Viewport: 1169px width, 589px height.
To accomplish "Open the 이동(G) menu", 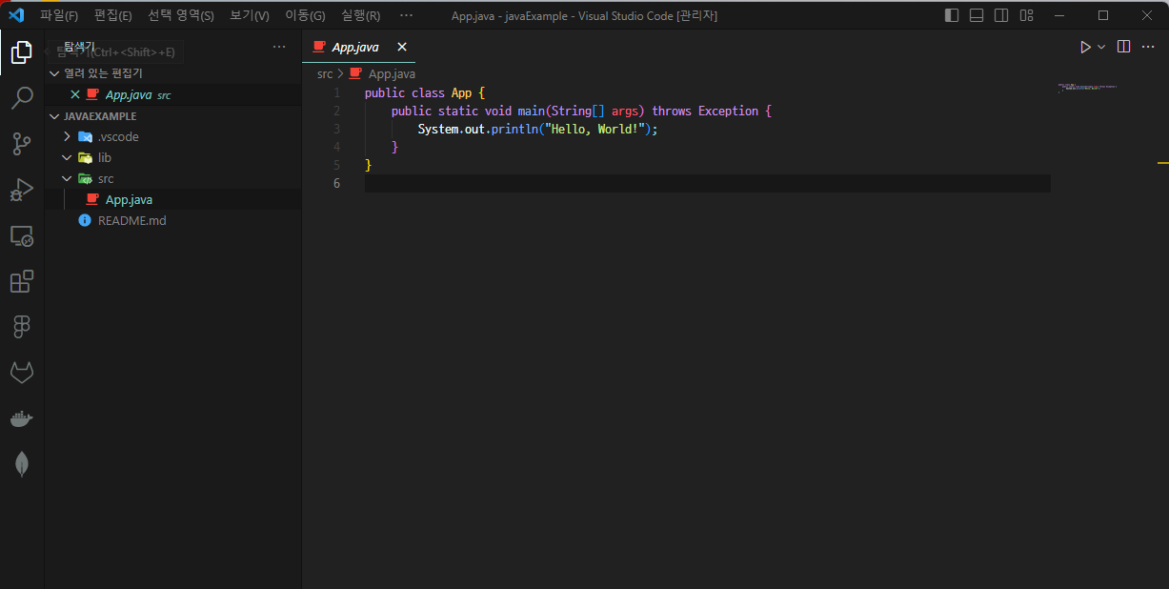I will click(x=305, y=15).
